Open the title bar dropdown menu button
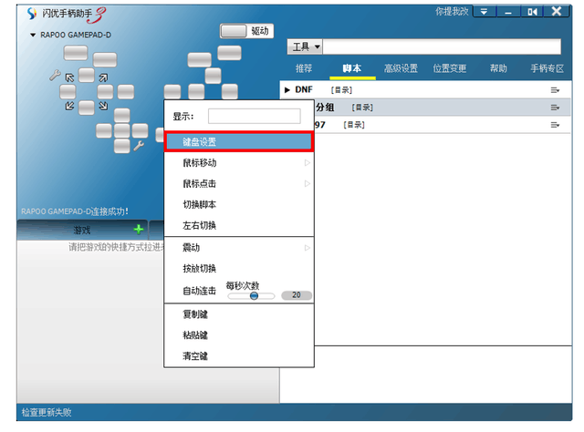This screenshot has height=432, width=584. coord(484,12)
